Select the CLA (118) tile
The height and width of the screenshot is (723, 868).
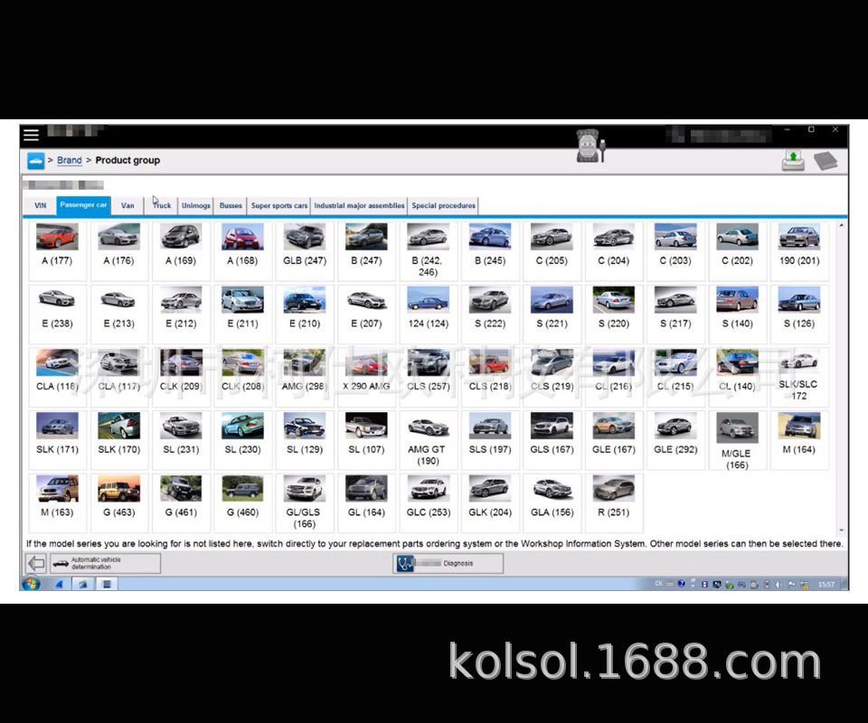tap(57, 377)
